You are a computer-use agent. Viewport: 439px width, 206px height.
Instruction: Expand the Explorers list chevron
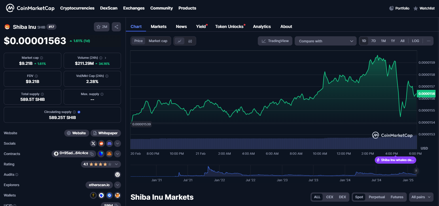click(118, 185)
